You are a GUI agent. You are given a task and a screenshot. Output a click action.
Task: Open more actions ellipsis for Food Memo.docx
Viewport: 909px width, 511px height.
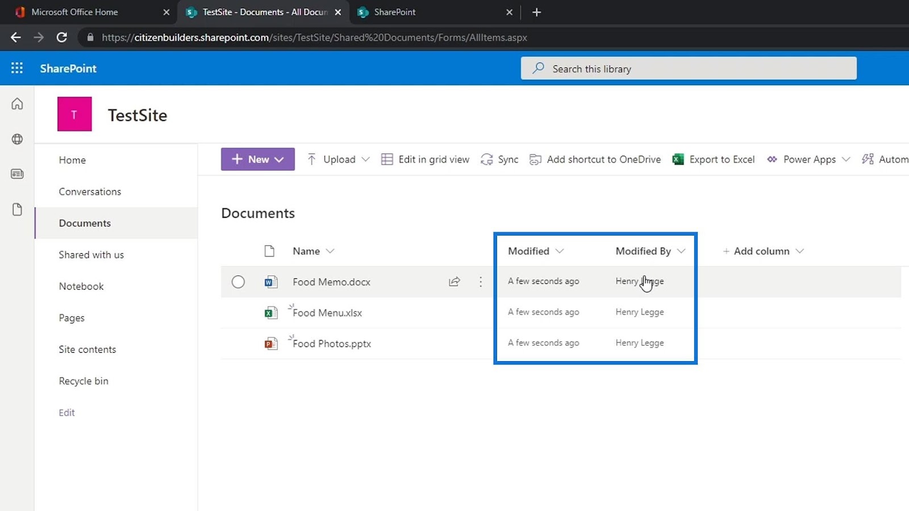coord(481,282)
